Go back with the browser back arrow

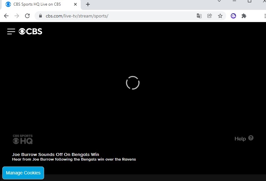pos(6,16)
